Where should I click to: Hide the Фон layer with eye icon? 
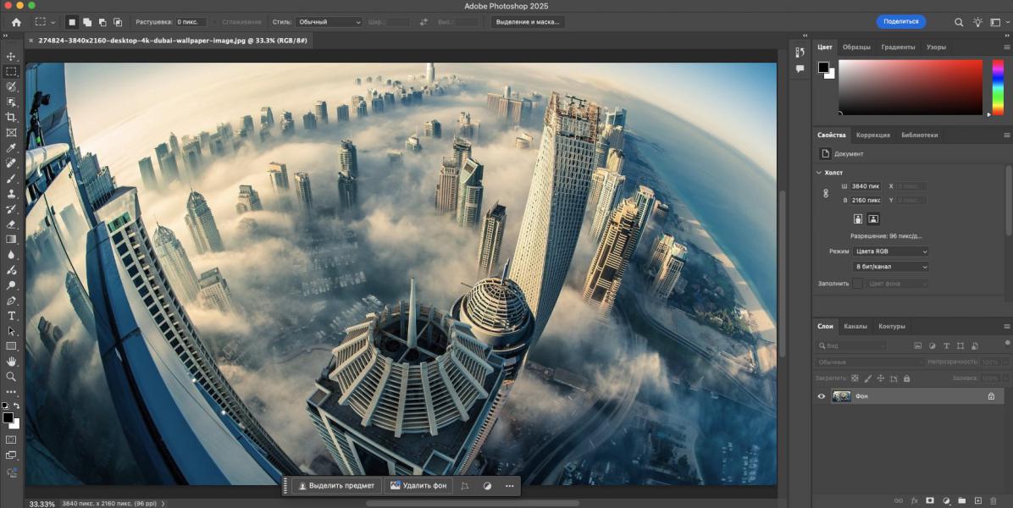click(821, 396)
